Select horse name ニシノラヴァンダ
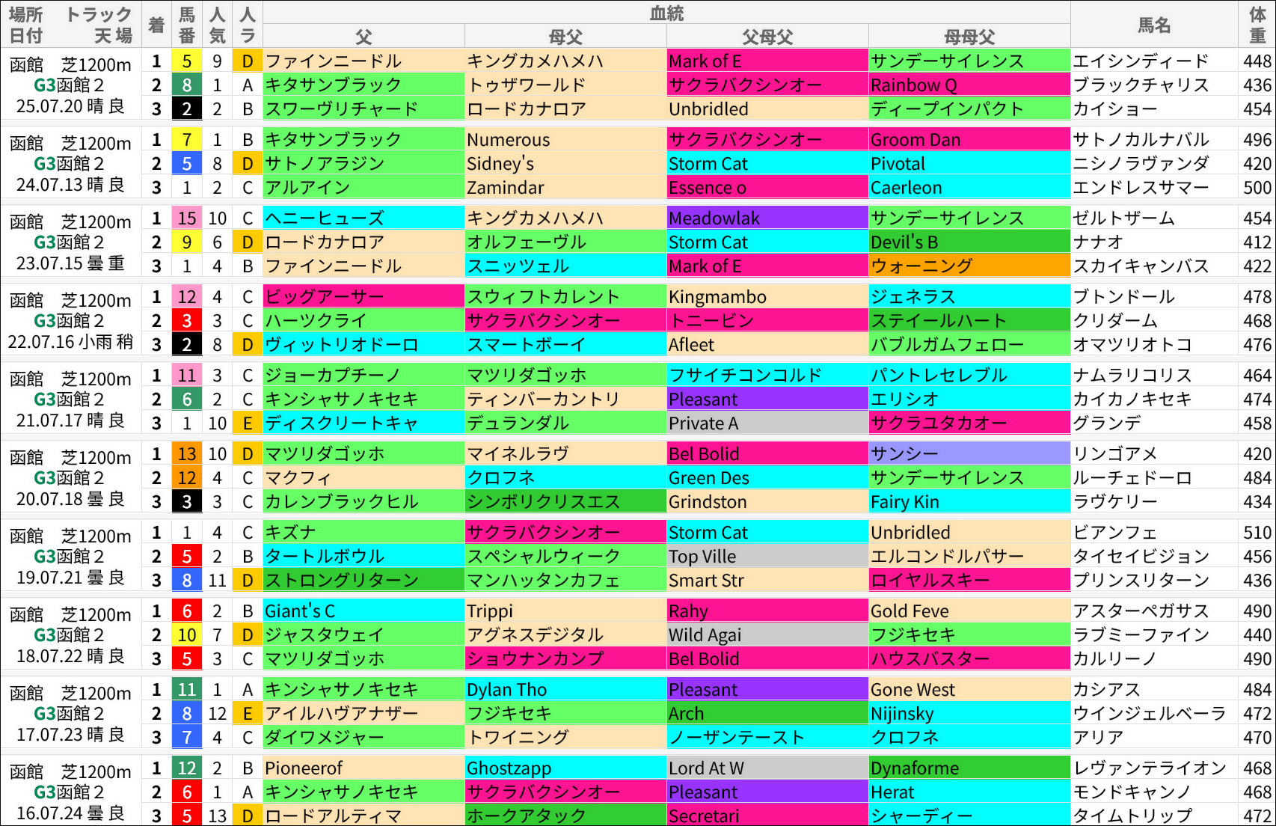 (x=1141, y=163)
